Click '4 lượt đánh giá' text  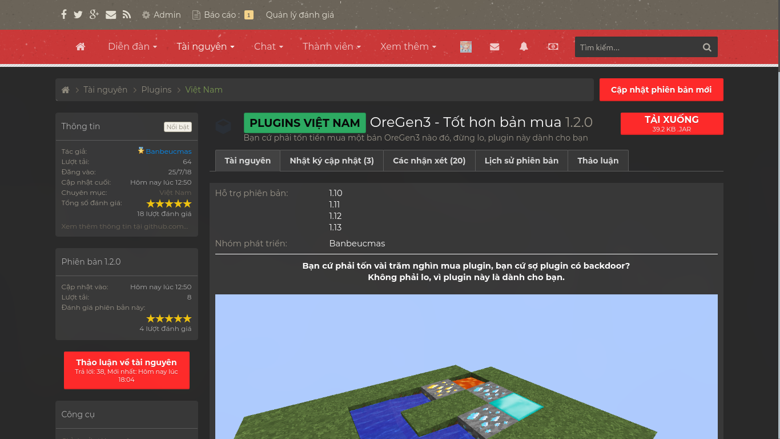166,329
